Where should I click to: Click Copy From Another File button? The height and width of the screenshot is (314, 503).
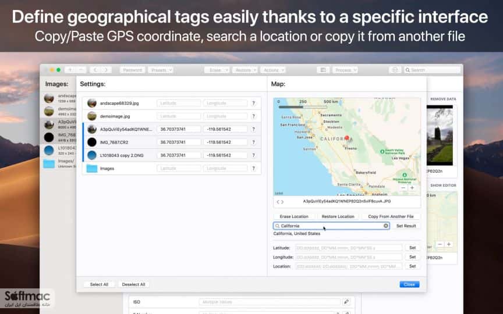(x=391, y=216)
